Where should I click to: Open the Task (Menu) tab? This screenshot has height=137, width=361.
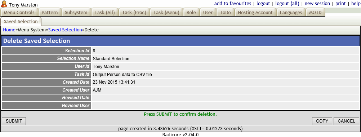(166, 12)
